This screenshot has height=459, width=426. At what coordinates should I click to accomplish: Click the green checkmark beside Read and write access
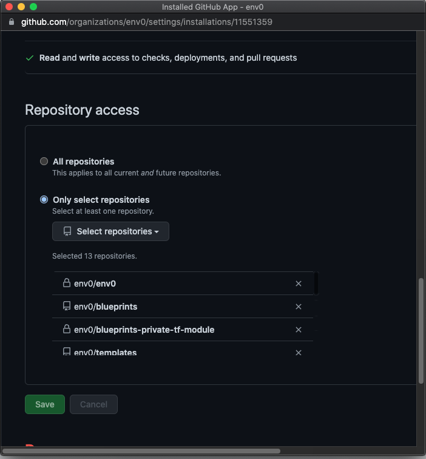coord(30,58)
